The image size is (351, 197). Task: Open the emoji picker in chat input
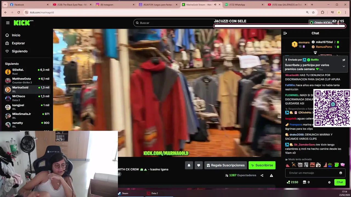click(341, 173)
